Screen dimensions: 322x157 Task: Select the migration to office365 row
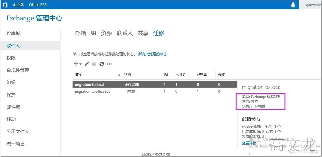pyautogui.click(x=155, y=92)
